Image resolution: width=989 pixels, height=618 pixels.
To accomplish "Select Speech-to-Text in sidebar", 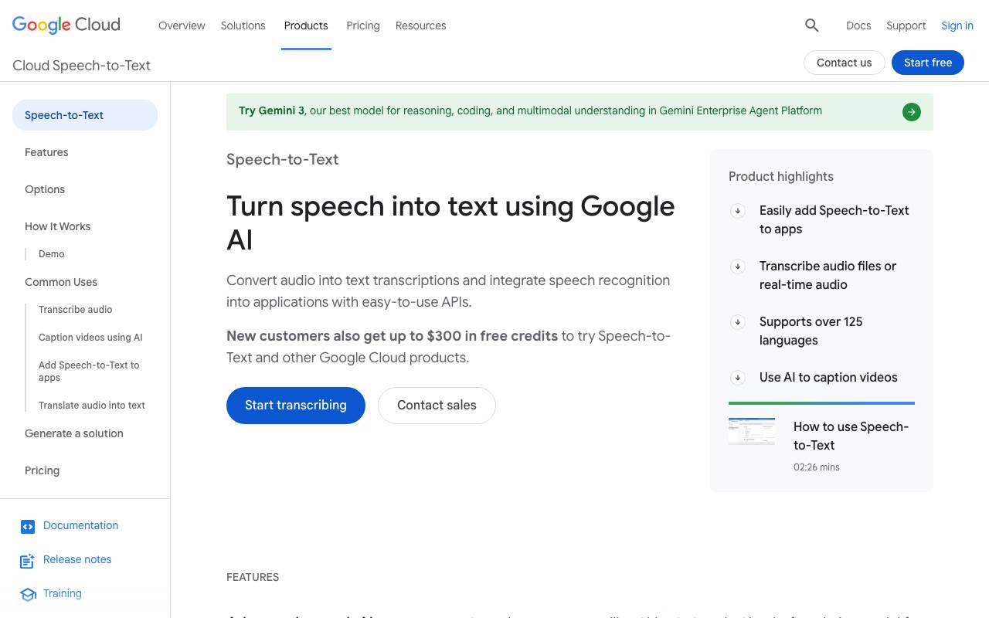I will pos(85,115).
